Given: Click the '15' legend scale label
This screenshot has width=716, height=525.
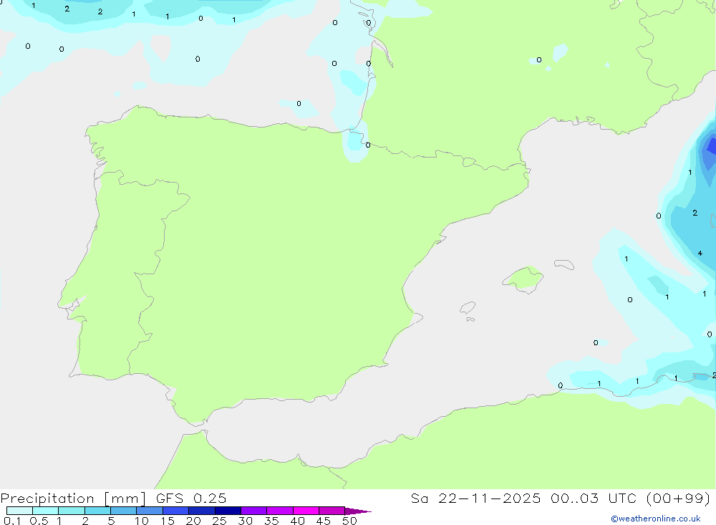Looking at the screenshot, I should (x=168, y=521).
